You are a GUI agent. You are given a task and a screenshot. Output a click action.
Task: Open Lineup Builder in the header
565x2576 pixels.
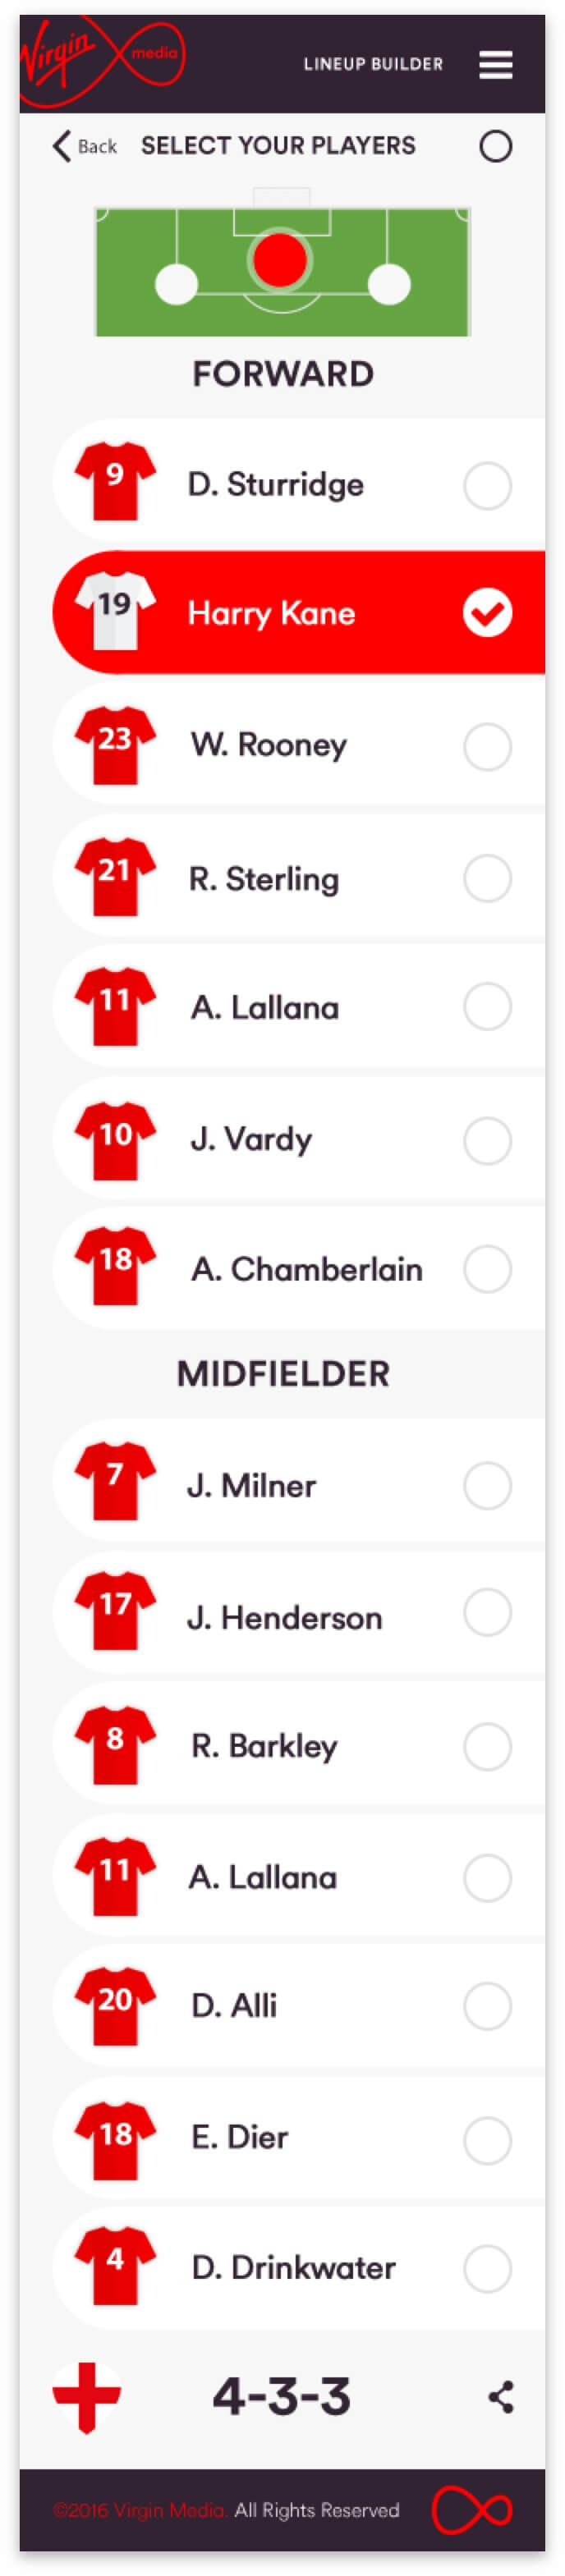click(x=373, y=64)
